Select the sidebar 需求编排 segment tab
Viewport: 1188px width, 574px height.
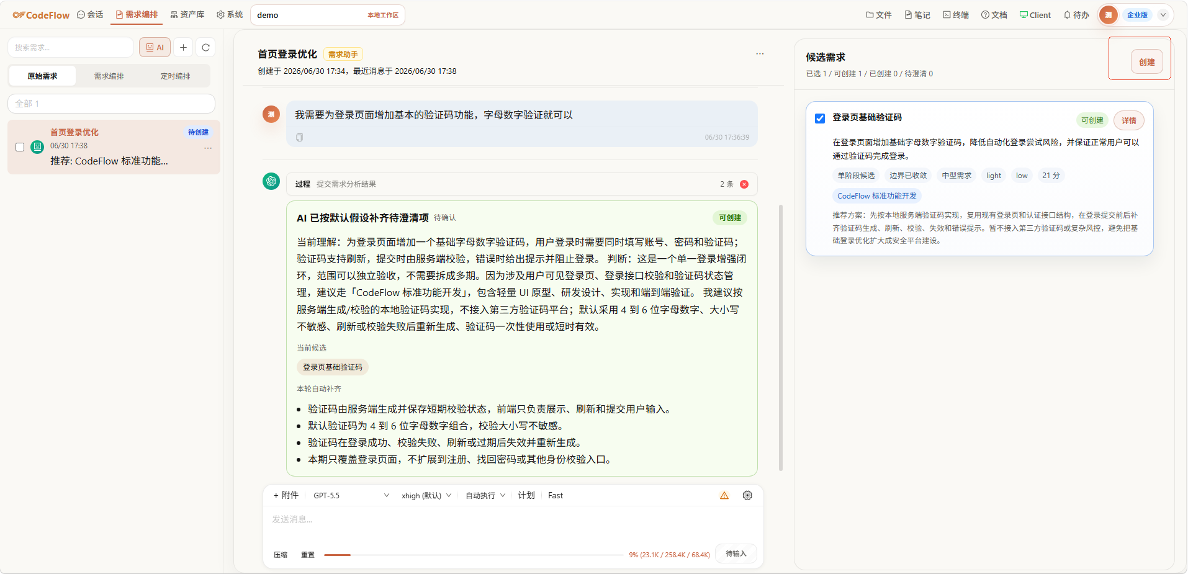pos(109,76)
